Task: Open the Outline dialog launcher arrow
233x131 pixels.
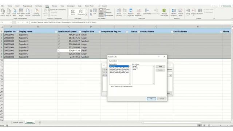Action: 214,19
